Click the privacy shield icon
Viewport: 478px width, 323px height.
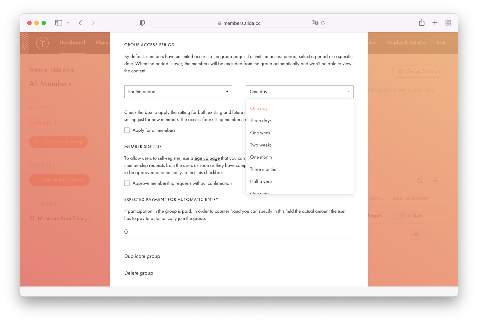pyautogui.click(x=142, y=23)
